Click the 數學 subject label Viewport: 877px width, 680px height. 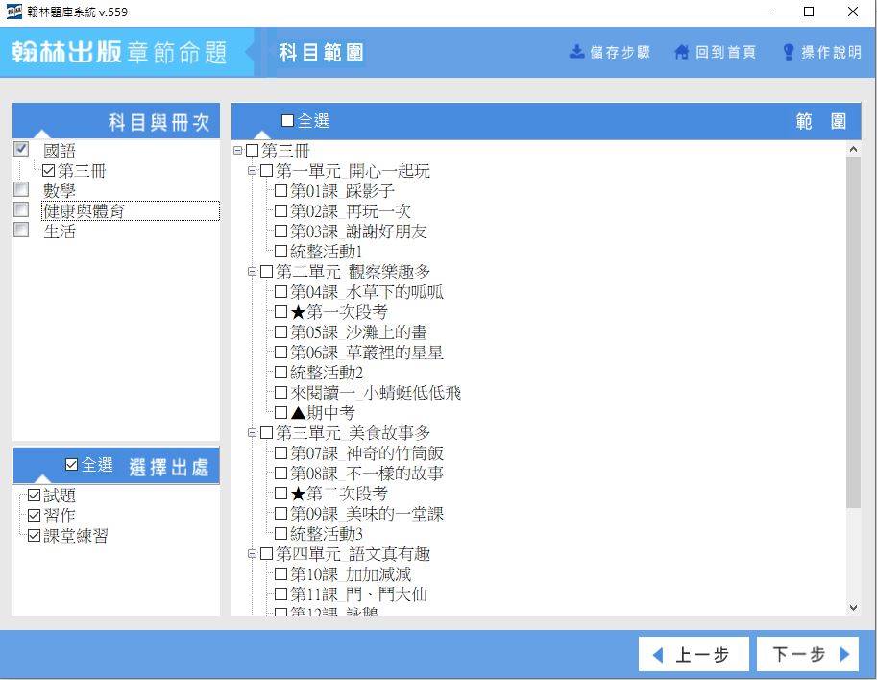[60, 191]
